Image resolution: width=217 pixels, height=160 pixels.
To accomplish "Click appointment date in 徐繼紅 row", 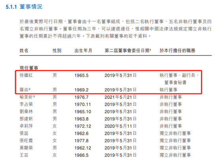I will pos(121,75).
